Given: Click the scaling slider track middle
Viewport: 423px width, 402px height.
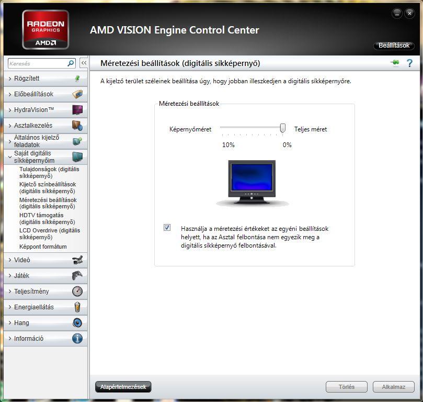Looking at the screenshot, I should pos(251,127).
